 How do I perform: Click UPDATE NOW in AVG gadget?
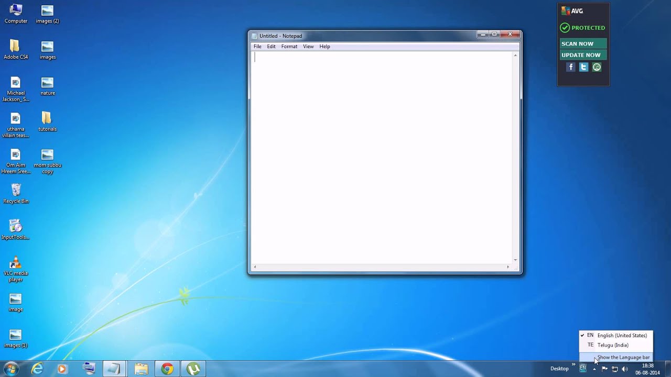583,55
